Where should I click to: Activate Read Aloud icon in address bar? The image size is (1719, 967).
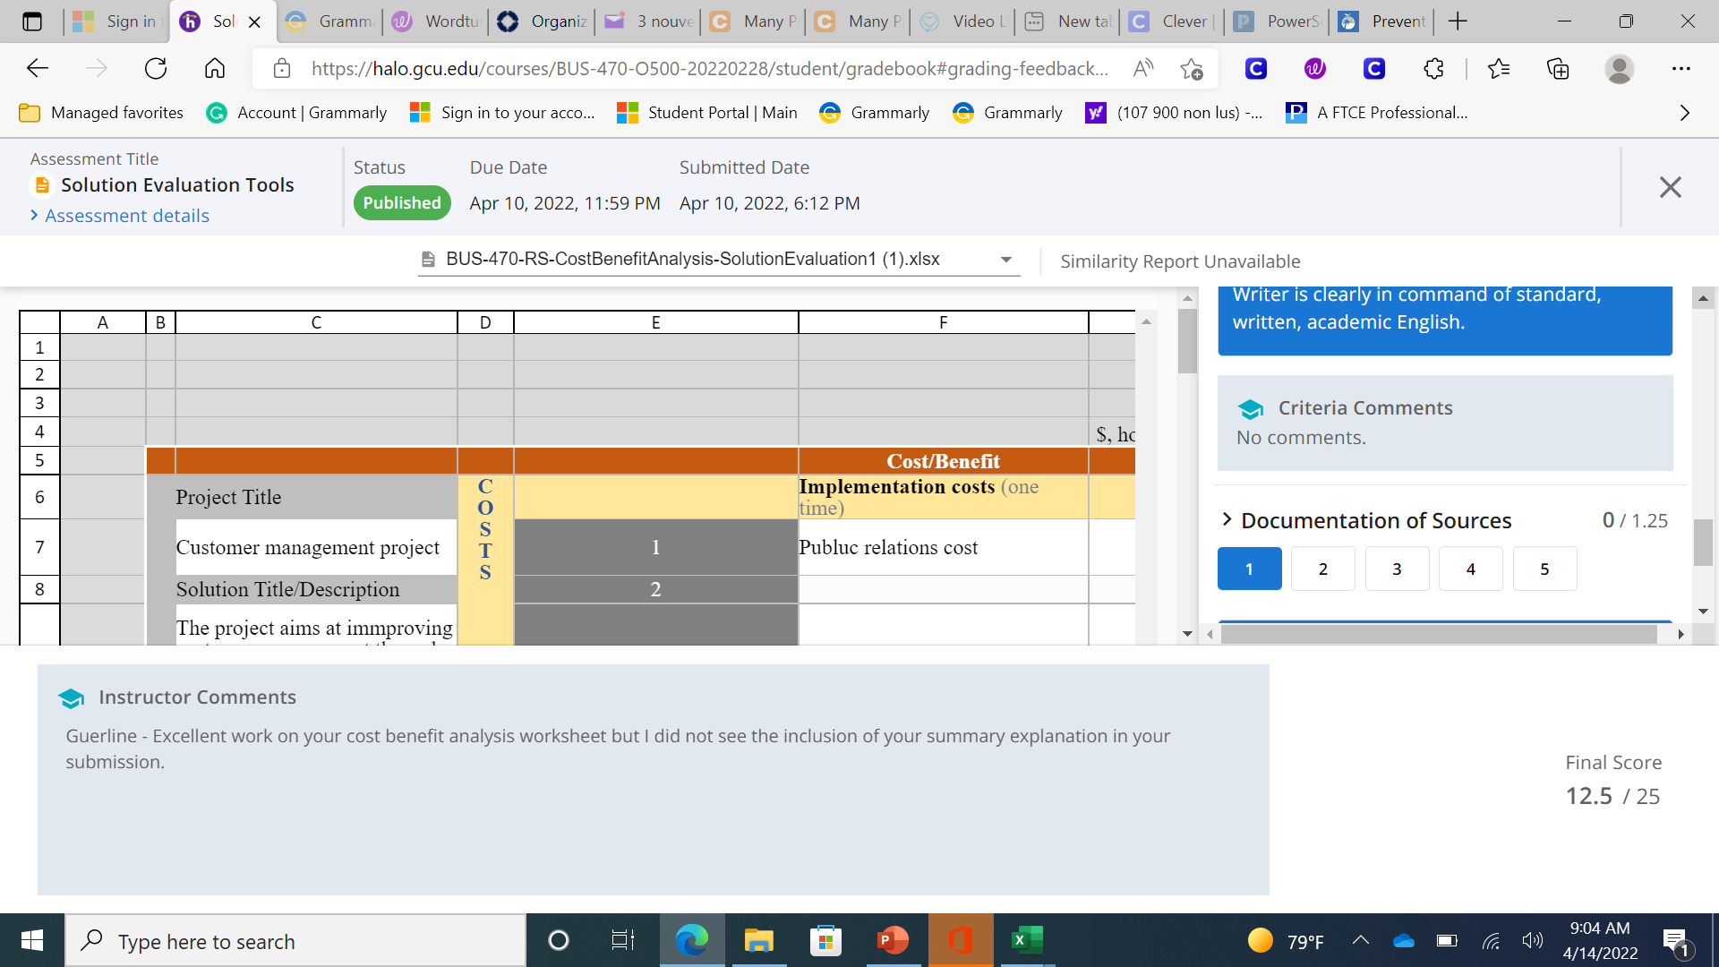[1143, 68]
